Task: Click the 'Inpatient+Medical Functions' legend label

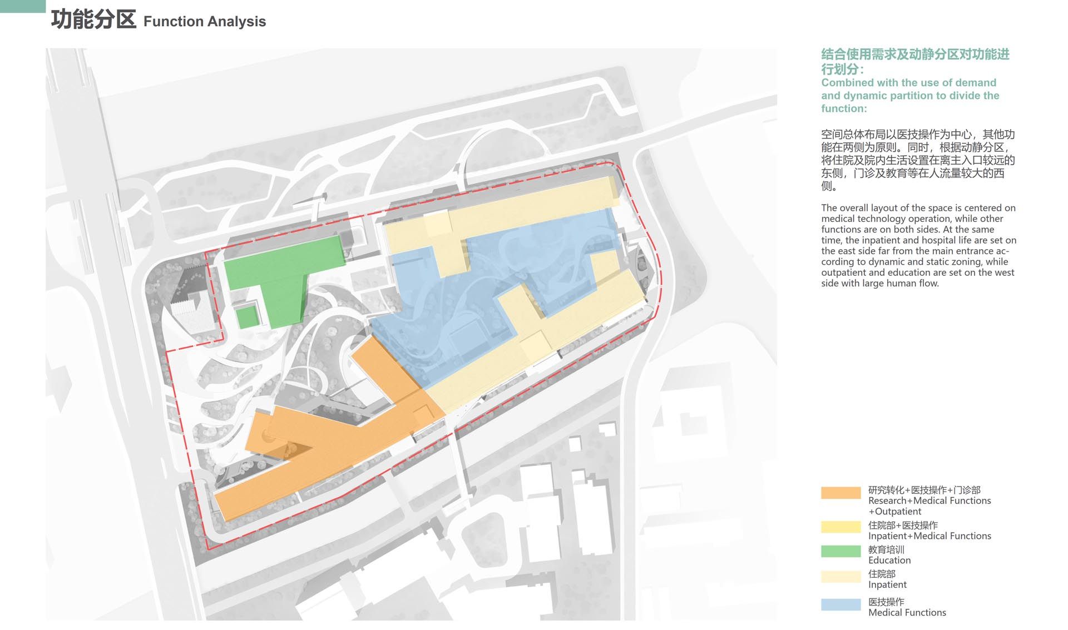Action: pyautogui.click(x=929, y=536)
